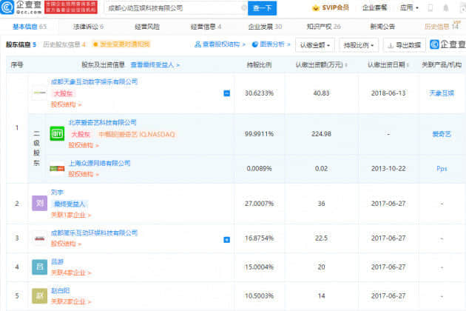Switch to 基本信息 tab
The width and height of the screenshot is (466, 311).
pos(30,27)
